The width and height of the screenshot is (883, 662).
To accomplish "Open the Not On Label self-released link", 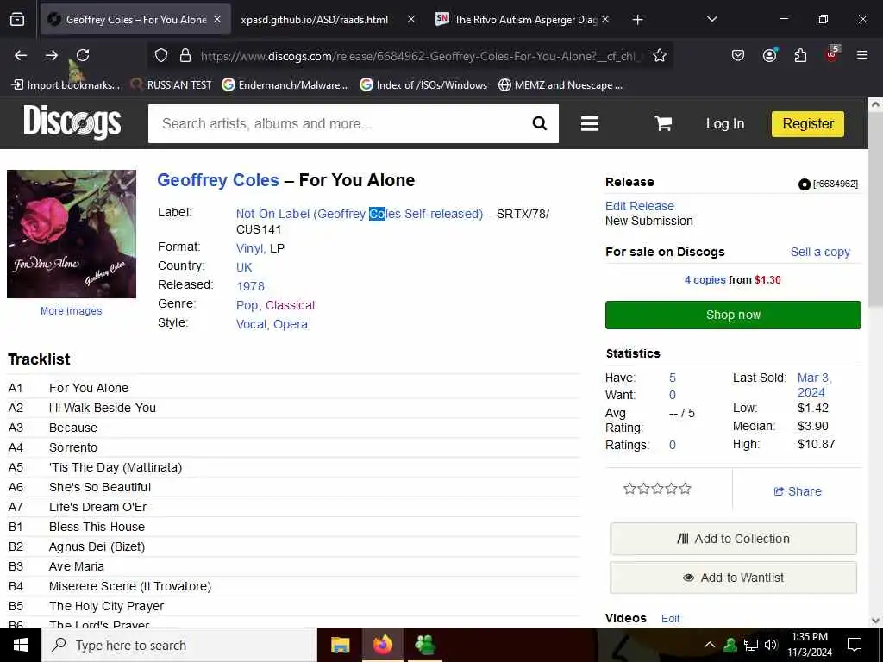I will (x=360, y=214).
